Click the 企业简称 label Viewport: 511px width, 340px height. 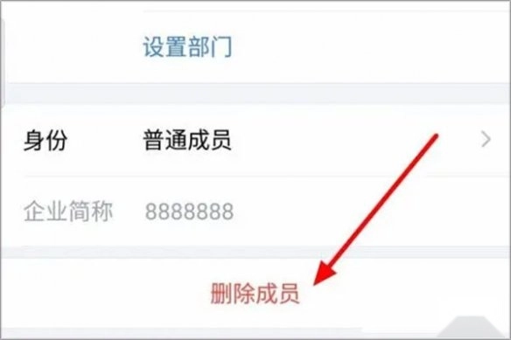tap(68, 212)
